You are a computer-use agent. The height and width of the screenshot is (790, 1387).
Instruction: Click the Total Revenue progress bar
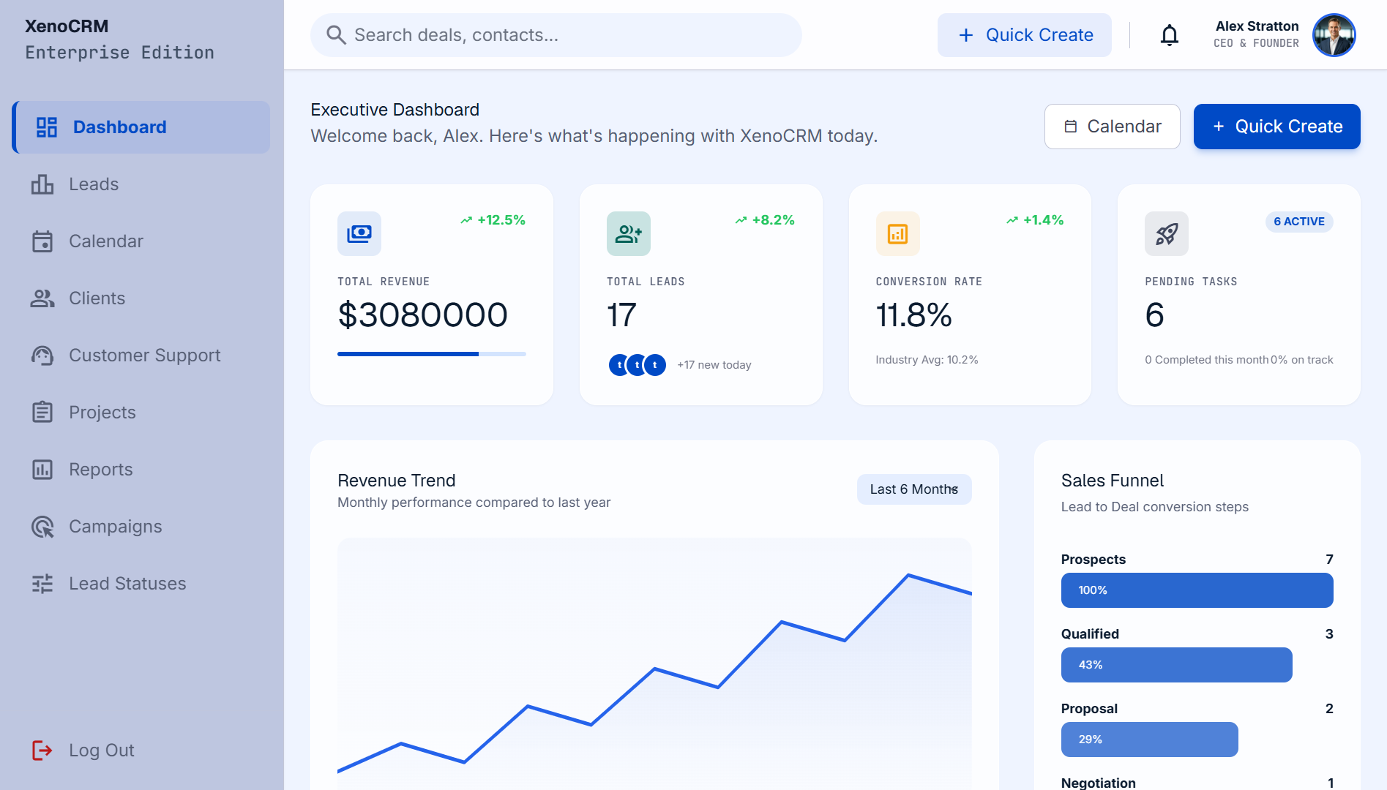pos(432,354)
